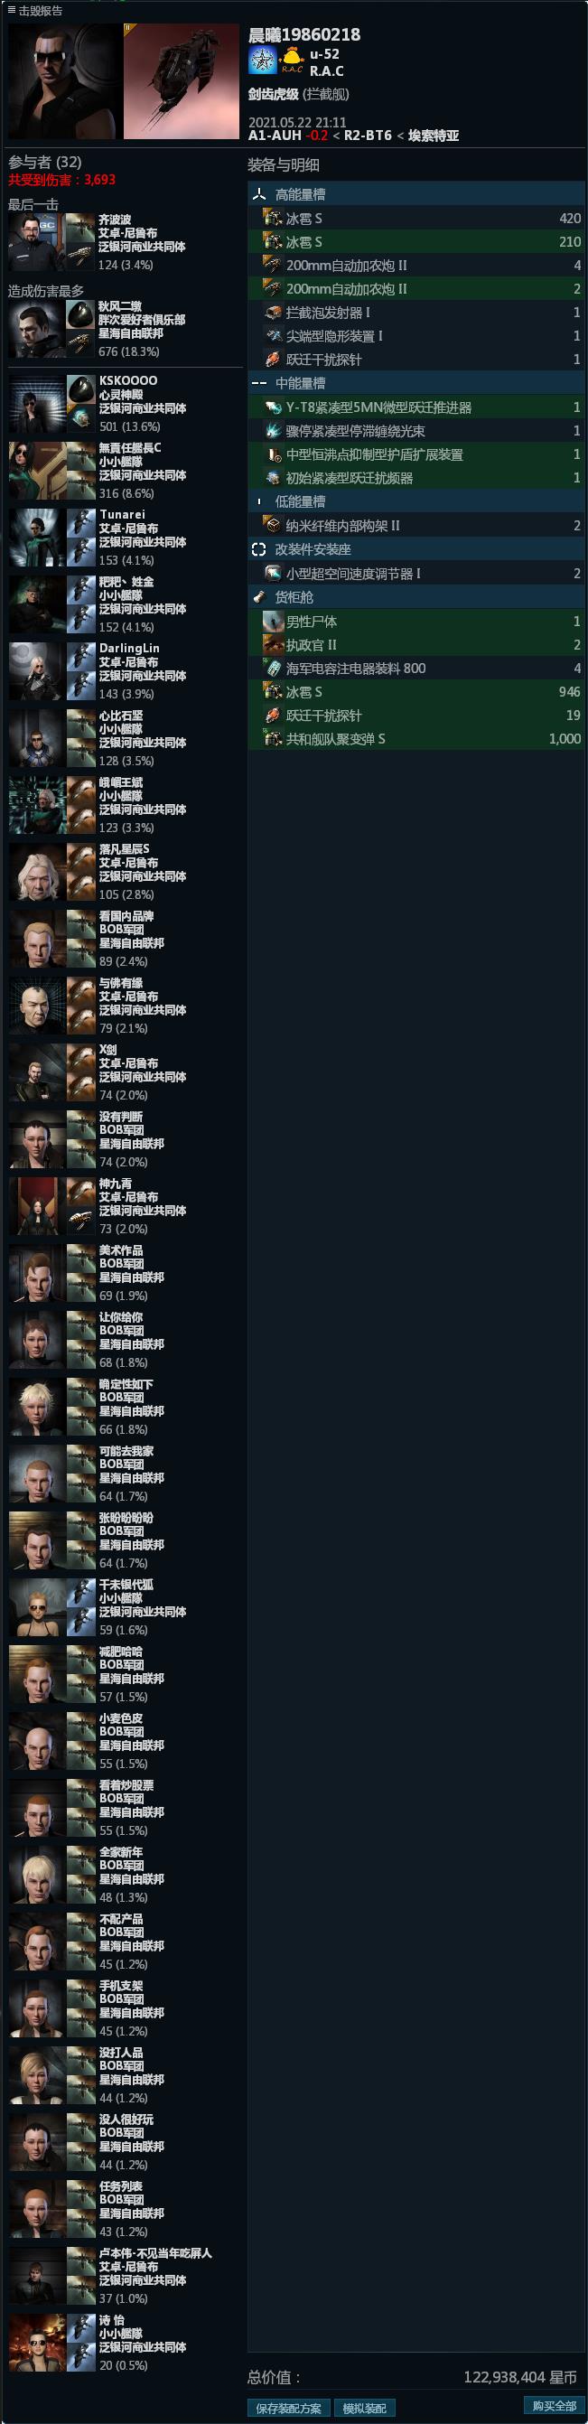Click the 购买全部 button
This screenshot has width=588, height=2424.
click(555, 2406)
